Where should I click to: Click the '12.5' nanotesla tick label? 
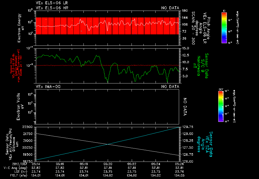point(185,55)
